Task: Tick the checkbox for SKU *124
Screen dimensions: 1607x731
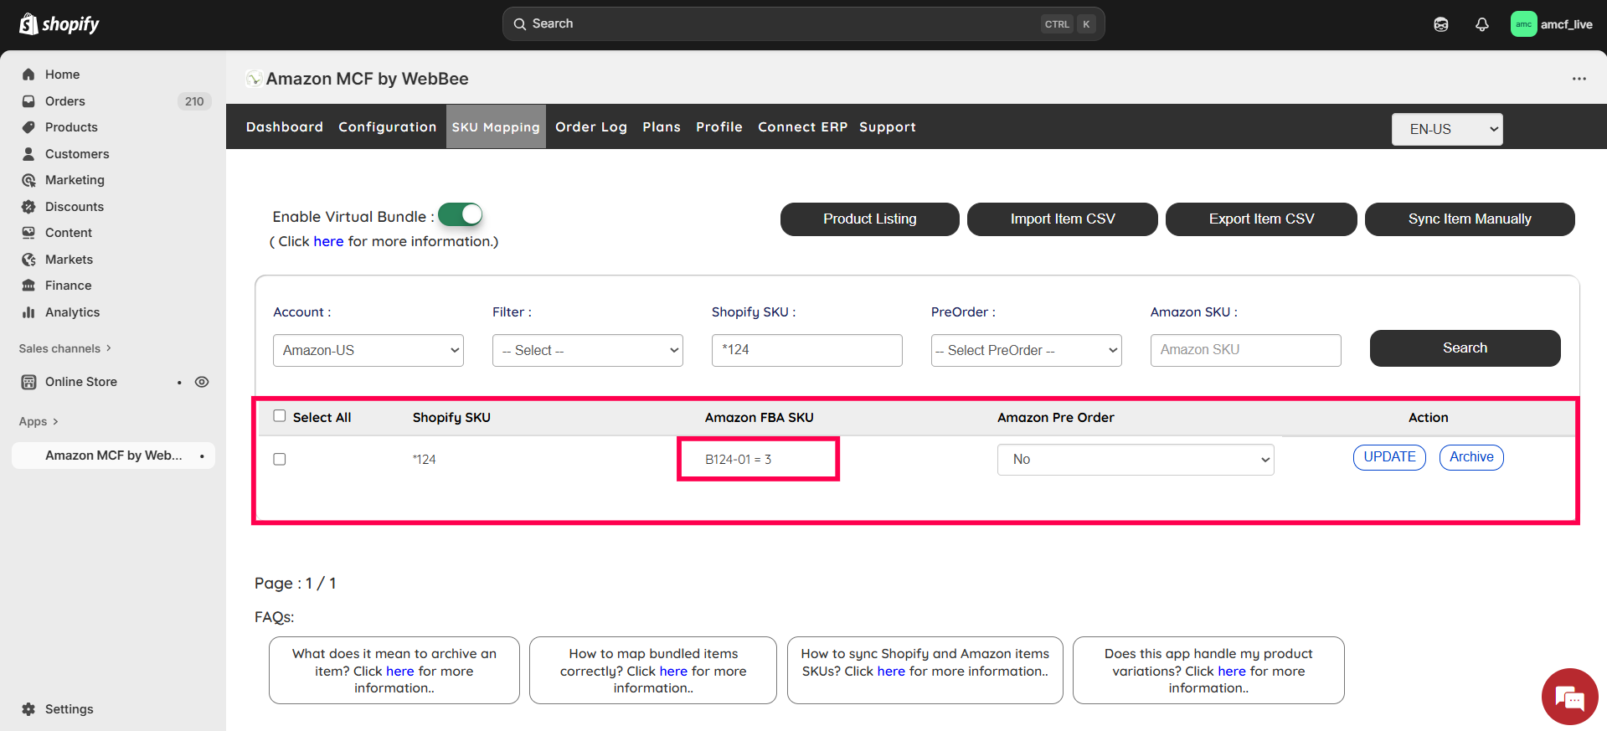Action: (280, 459)
